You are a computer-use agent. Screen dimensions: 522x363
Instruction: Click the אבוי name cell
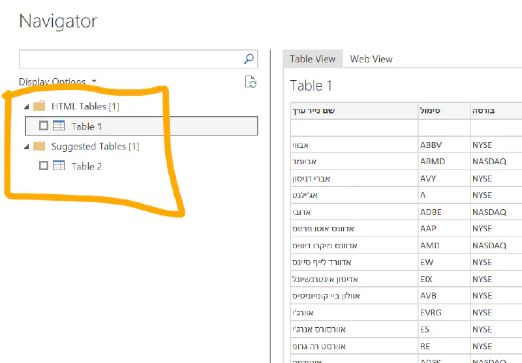[x=354, y=145]
